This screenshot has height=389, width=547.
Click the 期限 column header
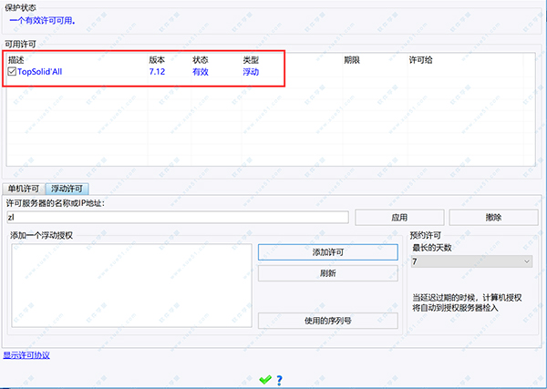tap(352, 59)
